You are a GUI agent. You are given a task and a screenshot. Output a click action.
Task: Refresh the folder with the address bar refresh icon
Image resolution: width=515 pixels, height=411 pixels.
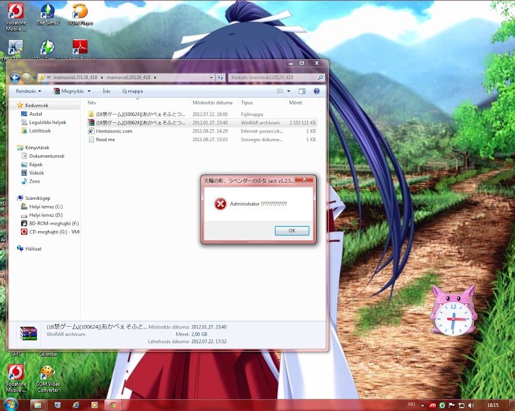[220, 77]
